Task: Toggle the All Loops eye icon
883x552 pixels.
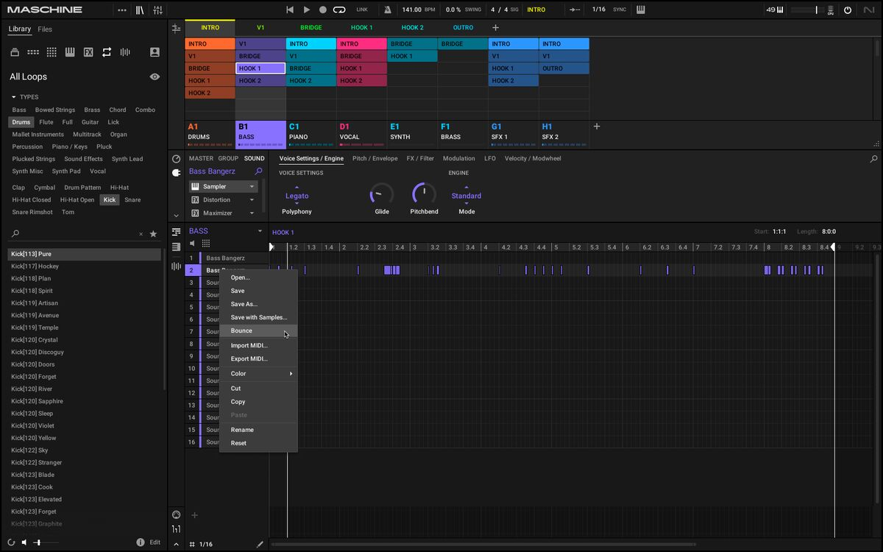Action: (x=155, y=77)
